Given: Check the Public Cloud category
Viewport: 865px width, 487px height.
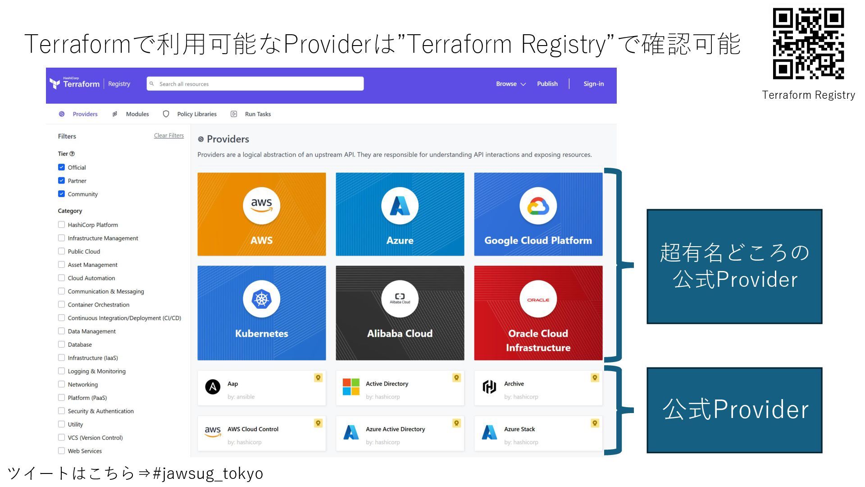Looking at the screenshot, I should (61, 251).
